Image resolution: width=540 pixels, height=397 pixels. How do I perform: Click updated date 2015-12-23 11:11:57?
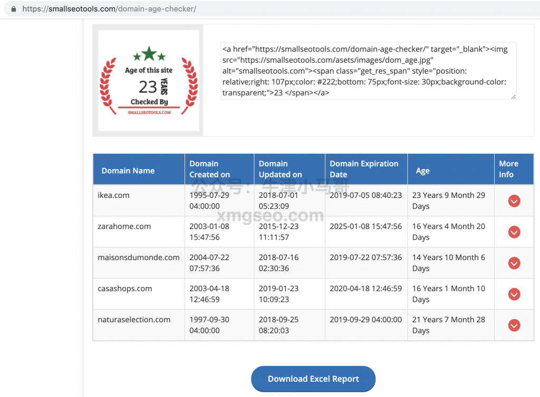tap(278, 232)
